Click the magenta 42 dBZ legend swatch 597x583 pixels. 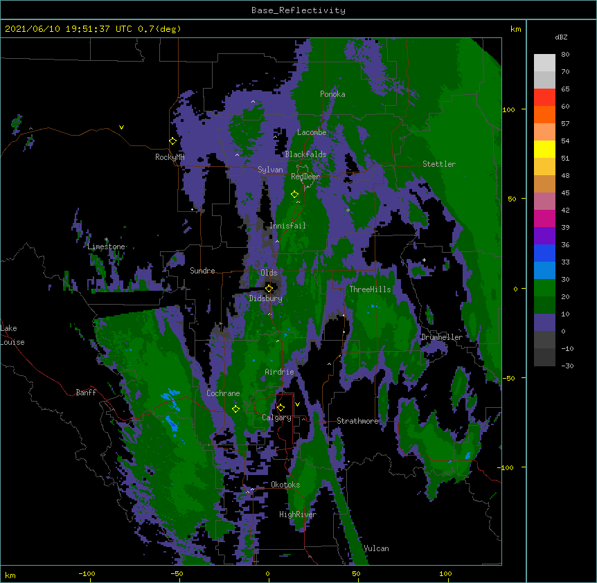pyautogui.click(x=544, y=218)
